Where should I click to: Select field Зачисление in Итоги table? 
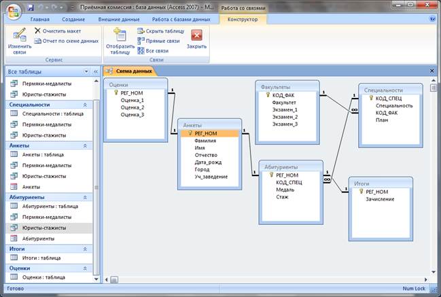coord(380,199)
